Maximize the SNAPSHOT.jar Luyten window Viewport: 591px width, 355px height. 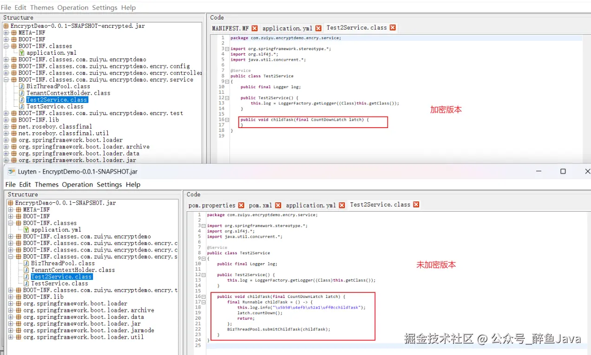(x=563, y=171)
